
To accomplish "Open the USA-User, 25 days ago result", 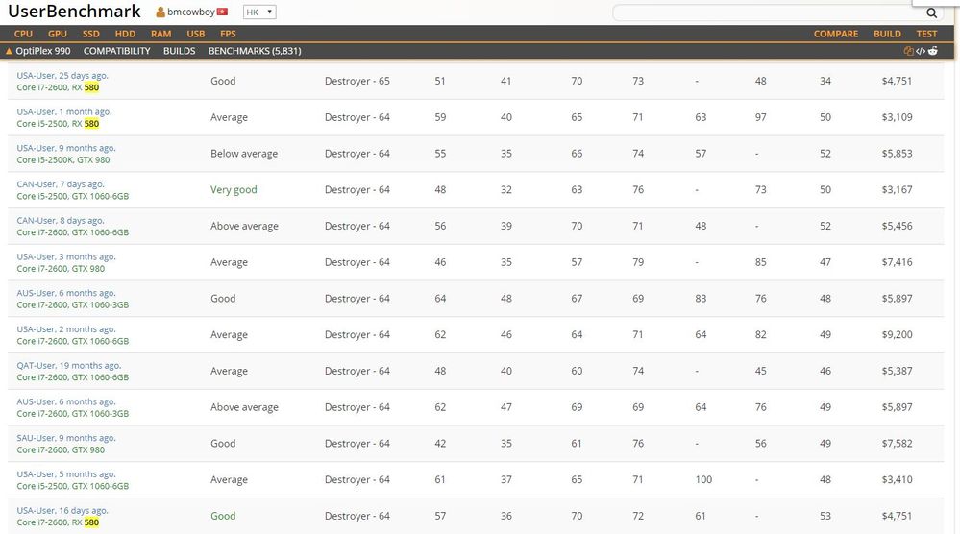I will (x=62, y=75).
